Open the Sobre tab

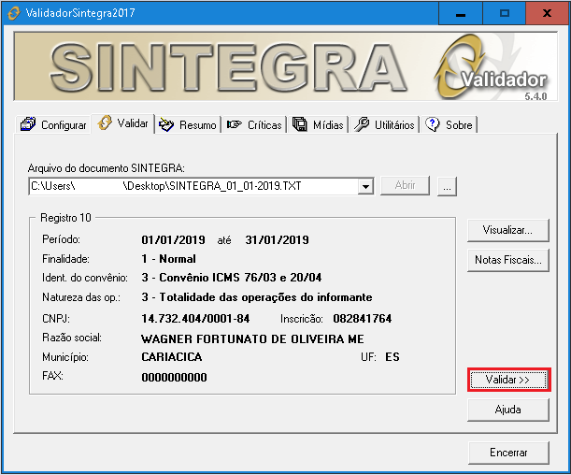[449, 125]
